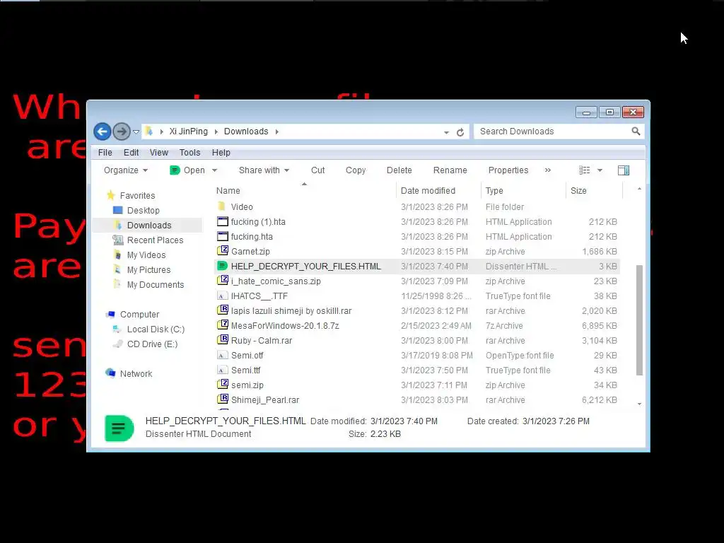Image resolution: width=724 pixels, height=543 pixels.
Task: Open the recent locations dropdown beside Forward
Action: pos(136,132)
